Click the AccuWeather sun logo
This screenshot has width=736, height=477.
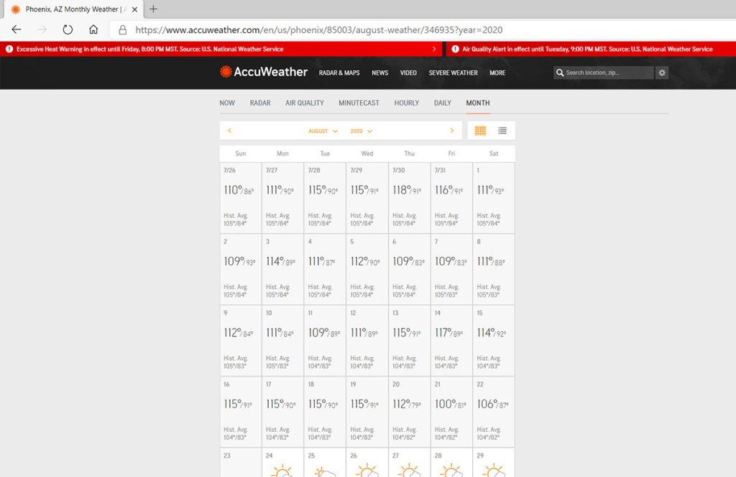[226, 72]
